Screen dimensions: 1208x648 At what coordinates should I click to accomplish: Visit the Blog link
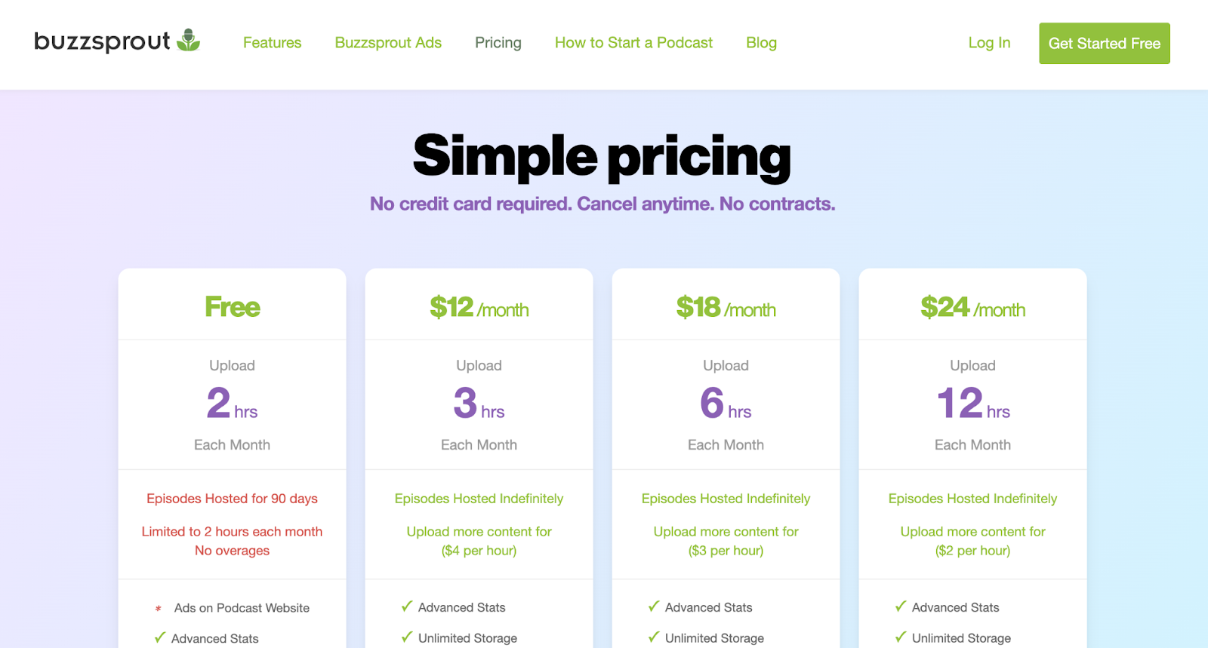761,43
